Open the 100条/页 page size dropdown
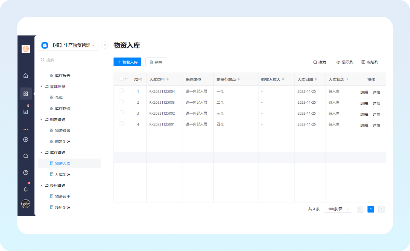Screen dimensions: 410x251 pos(337,209)
